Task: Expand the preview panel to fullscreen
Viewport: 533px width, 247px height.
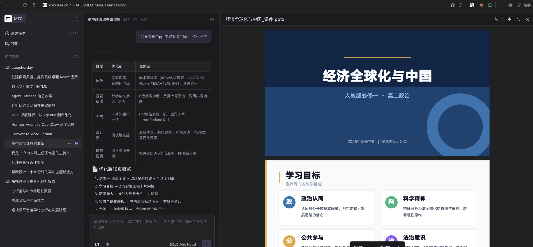Action: [518, 19]
